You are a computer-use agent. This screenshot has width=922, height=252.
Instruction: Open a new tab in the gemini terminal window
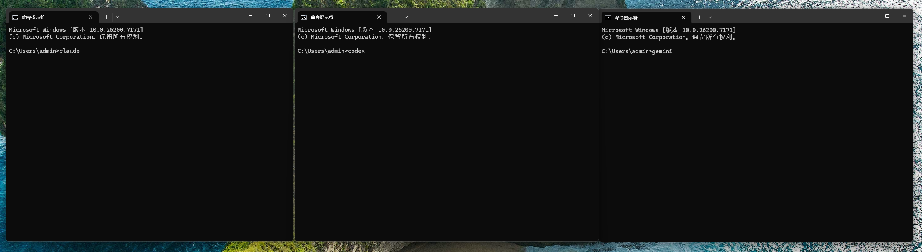[x=699, y=17]
